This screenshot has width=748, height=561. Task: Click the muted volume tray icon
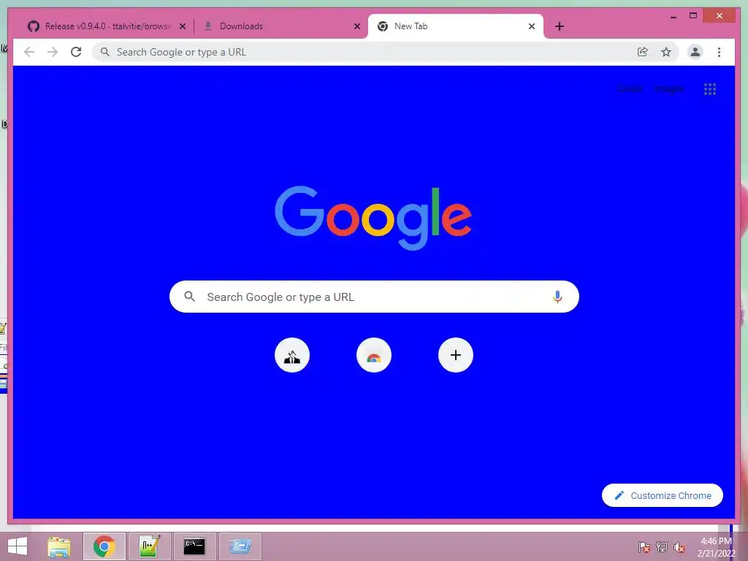pos(679,547)
